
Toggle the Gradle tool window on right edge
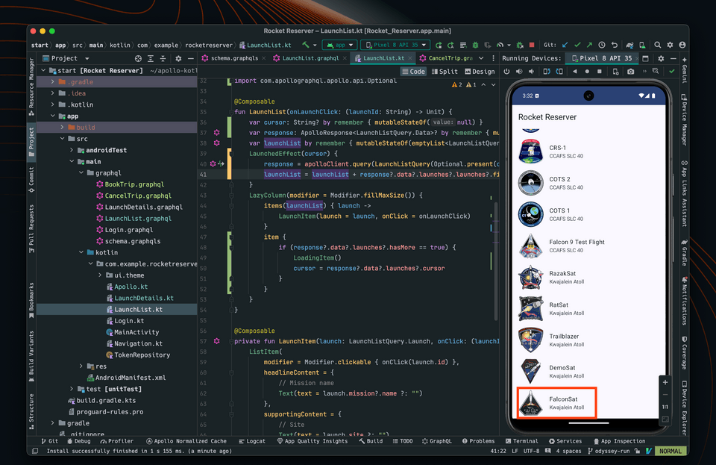684,252
